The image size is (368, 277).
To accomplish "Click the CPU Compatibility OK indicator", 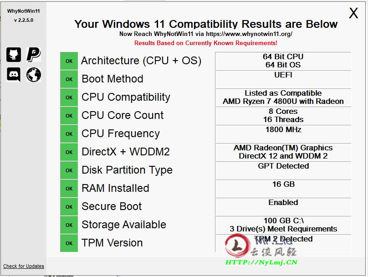I will point(69,97).
